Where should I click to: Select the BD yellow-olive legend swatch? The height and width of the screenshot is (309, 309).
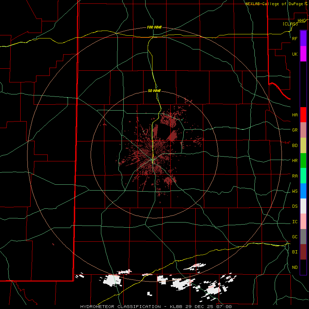point(303,146)
